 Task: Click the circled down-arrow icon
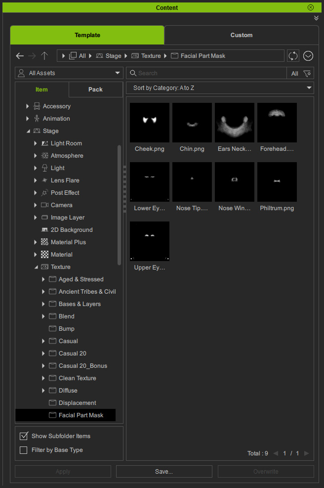308,56
